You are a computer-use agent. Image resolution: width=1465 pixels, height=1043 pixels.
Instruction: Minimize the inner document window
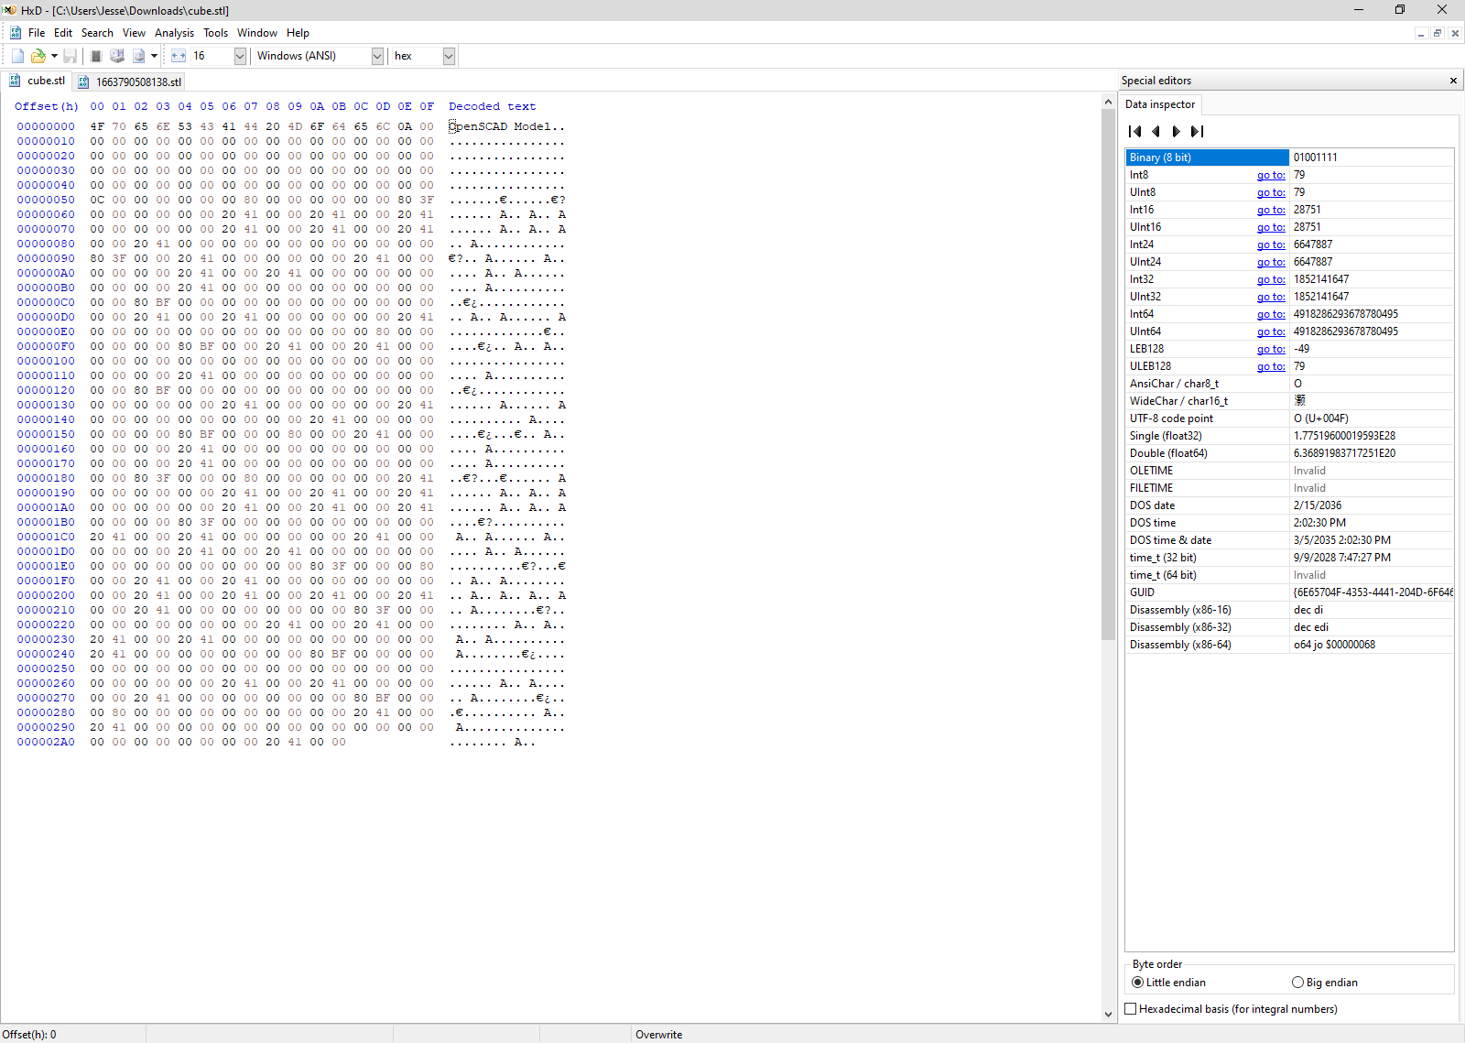click(x=1421, y=33)
